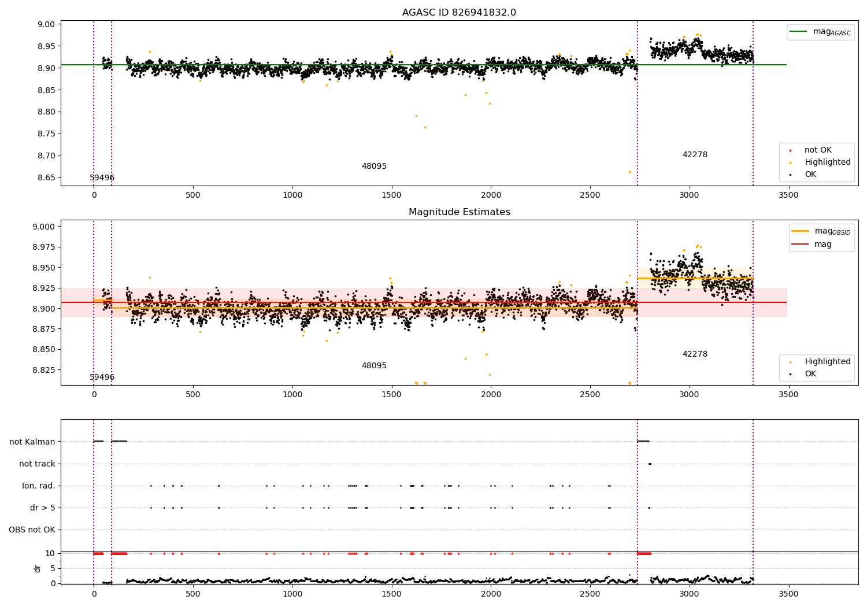Select the "8.875" y-axis tick label
The image size is (867, 607).
coord(45,330)
